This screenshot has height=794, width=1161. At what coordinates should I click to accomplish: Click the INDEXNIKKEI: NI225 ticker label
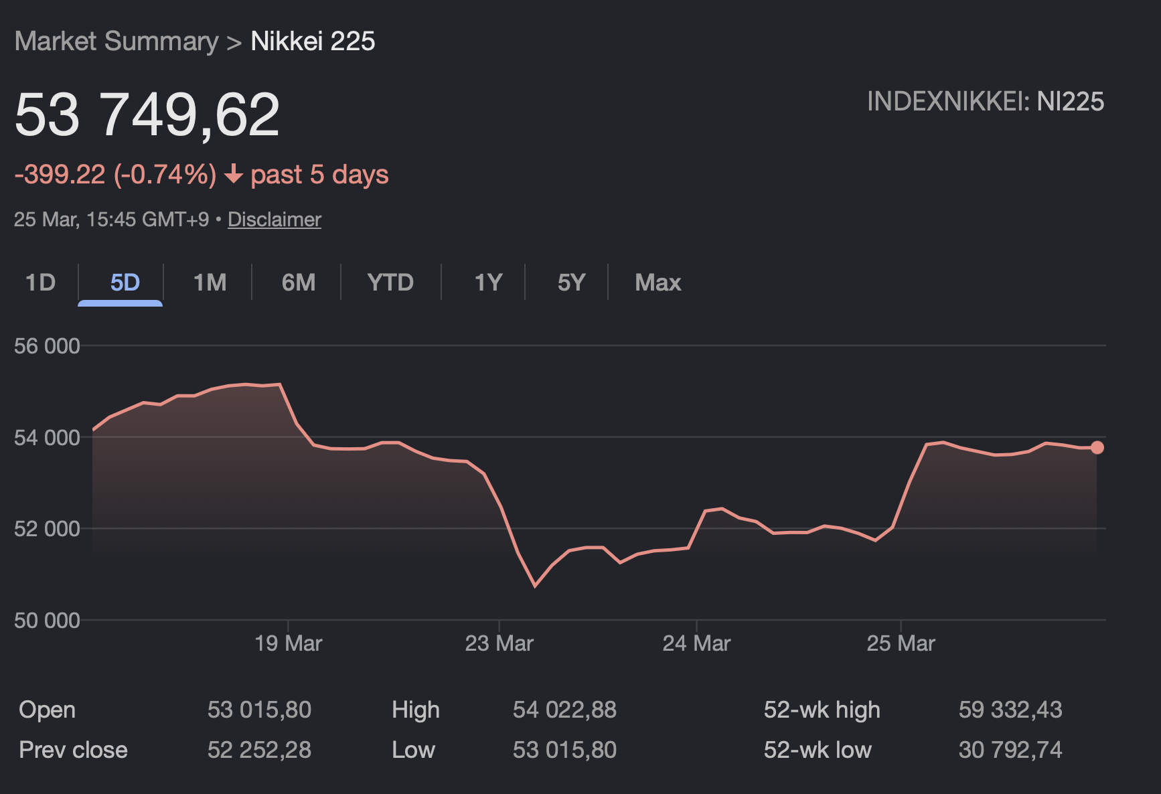point(986,102)
